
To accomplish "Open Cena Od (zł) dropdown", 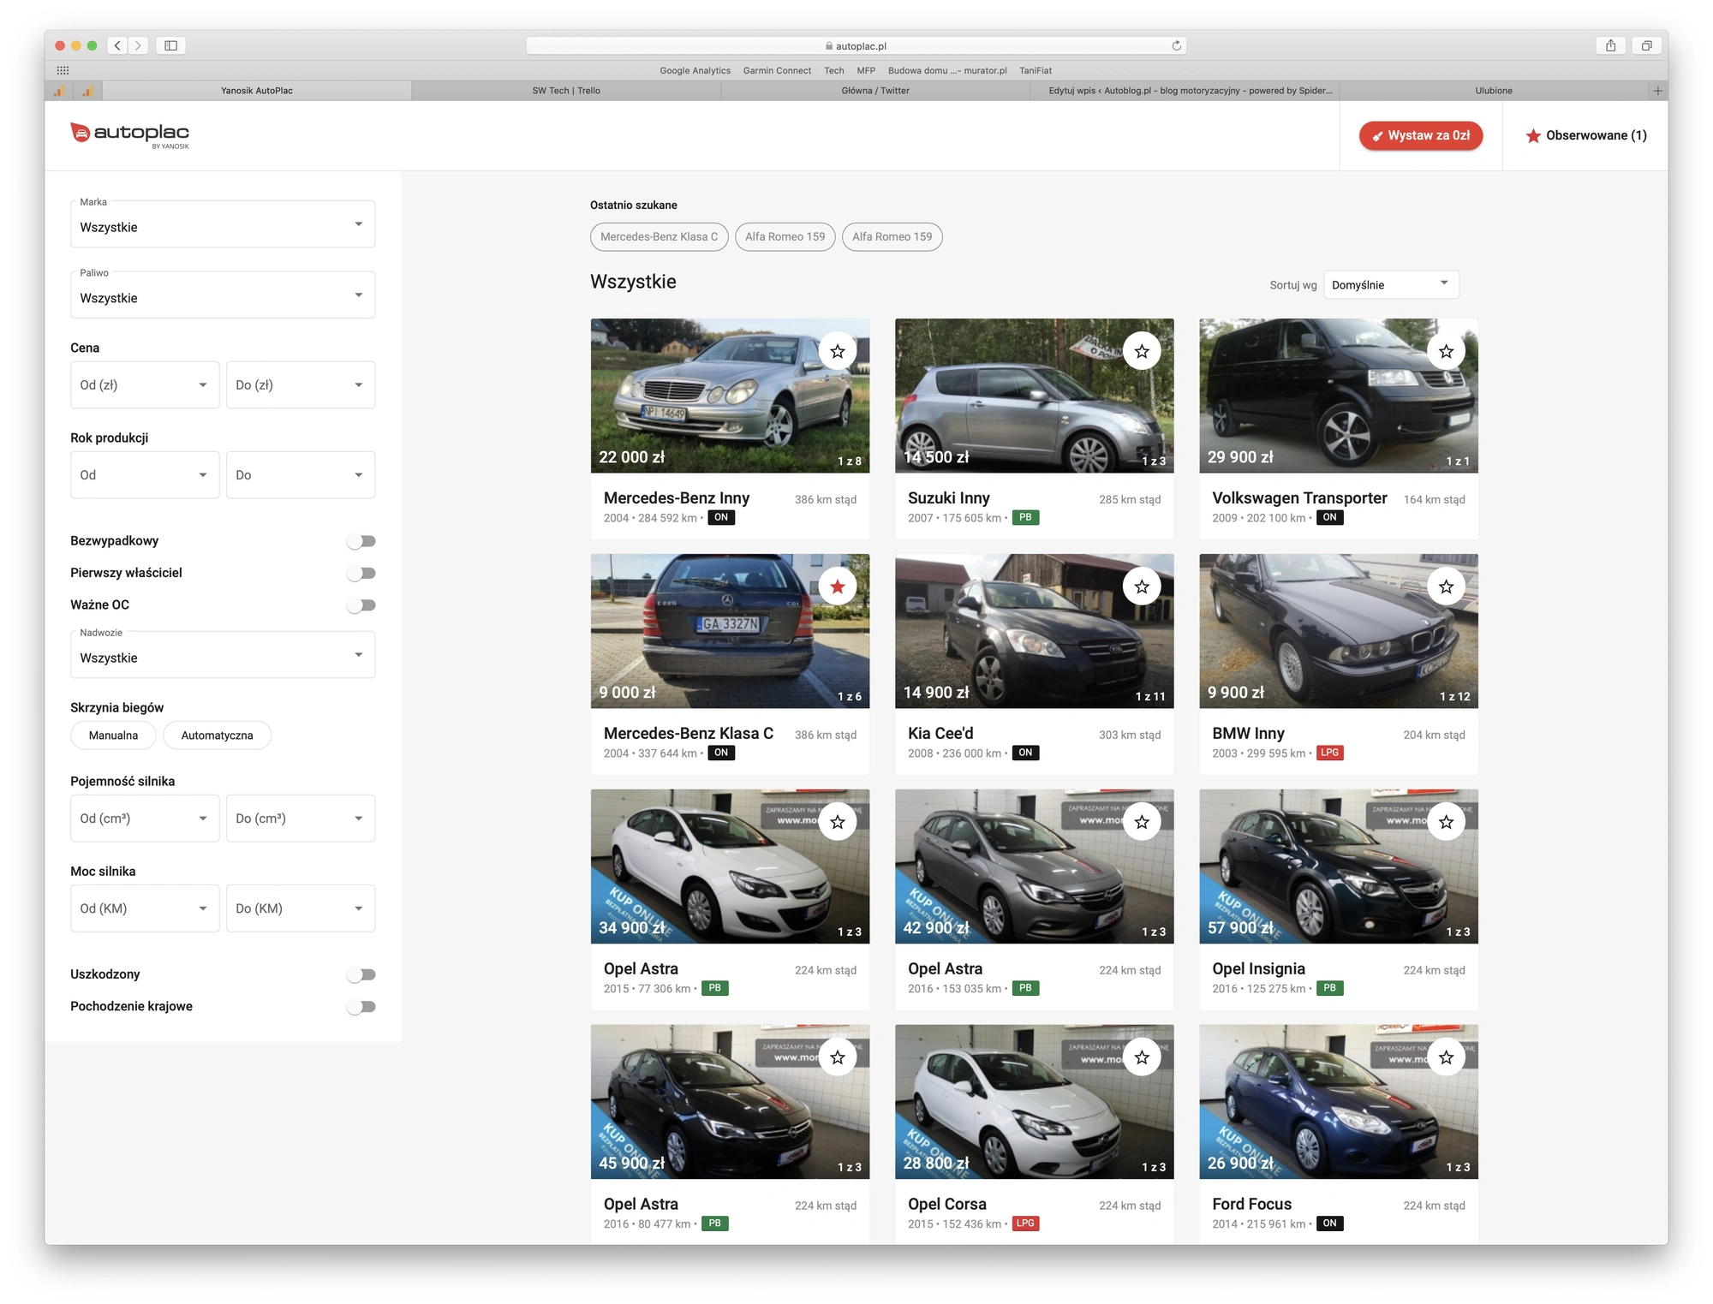I will 145,384.
